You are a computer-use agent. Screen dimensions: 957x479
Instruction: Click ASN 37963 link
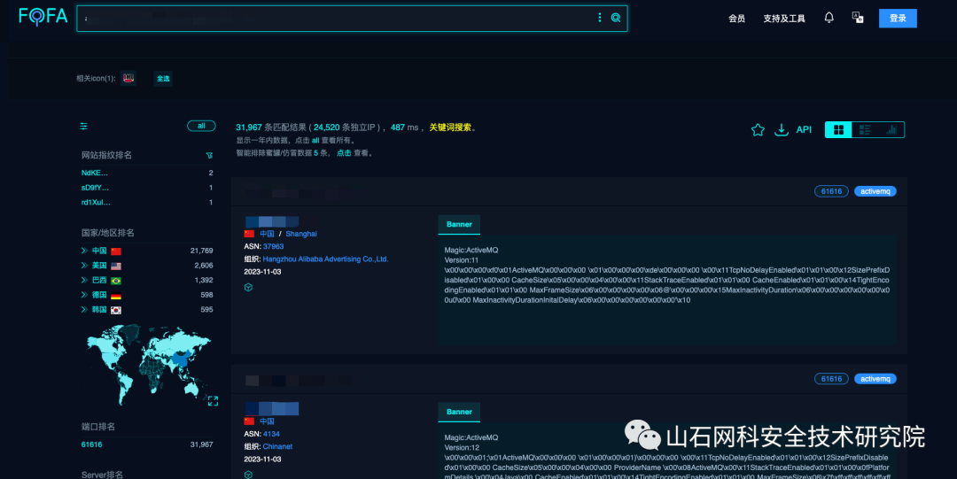tap(274, 246)
